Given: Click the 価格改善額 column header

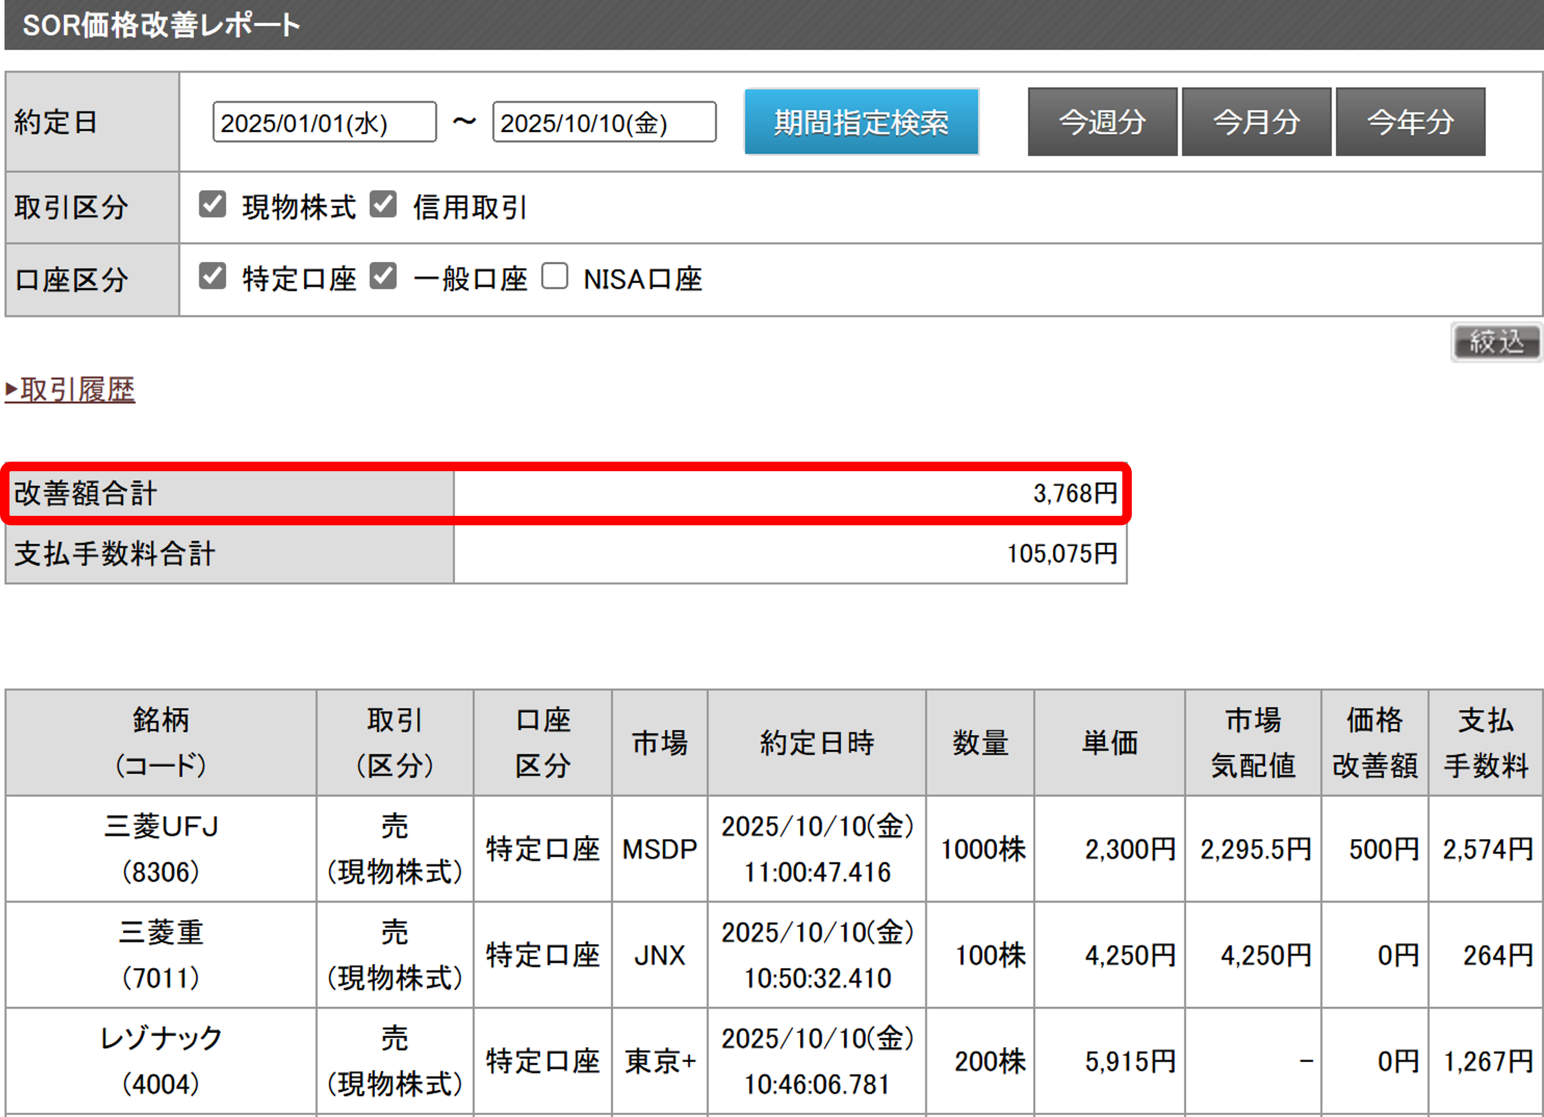Looking at the screenshot, I should [x=1375, y=742].
